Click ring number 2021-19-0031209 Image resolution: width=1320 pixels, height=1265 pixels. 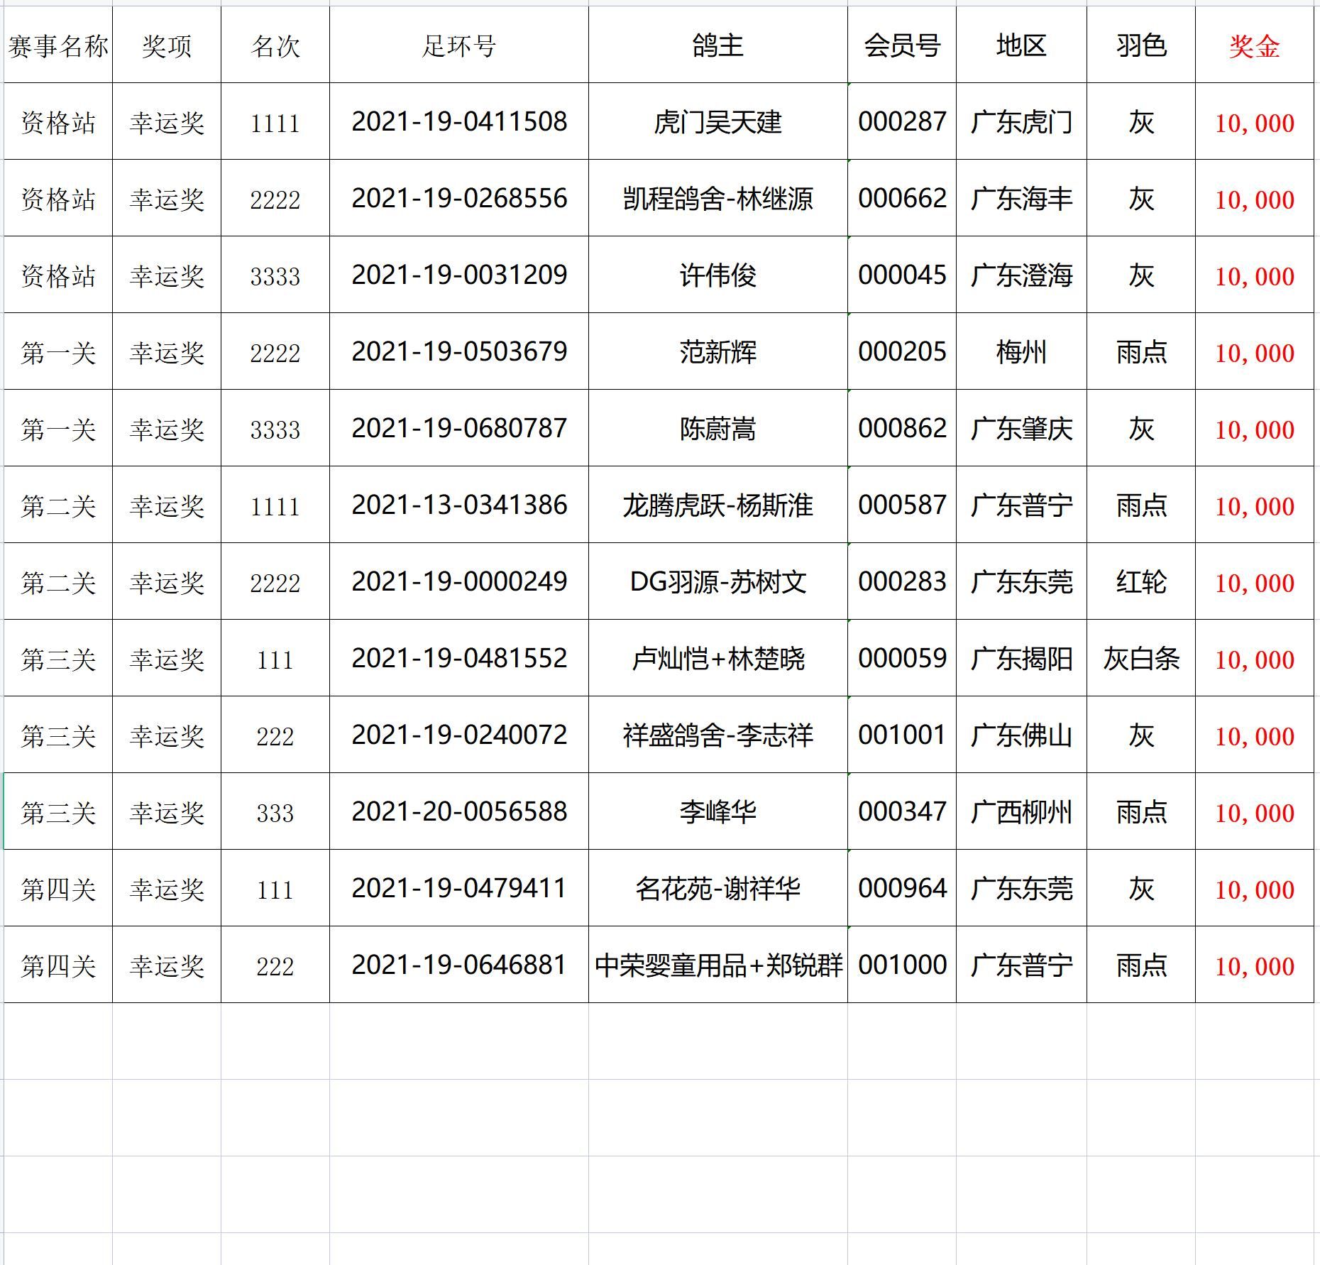[459, 275]
